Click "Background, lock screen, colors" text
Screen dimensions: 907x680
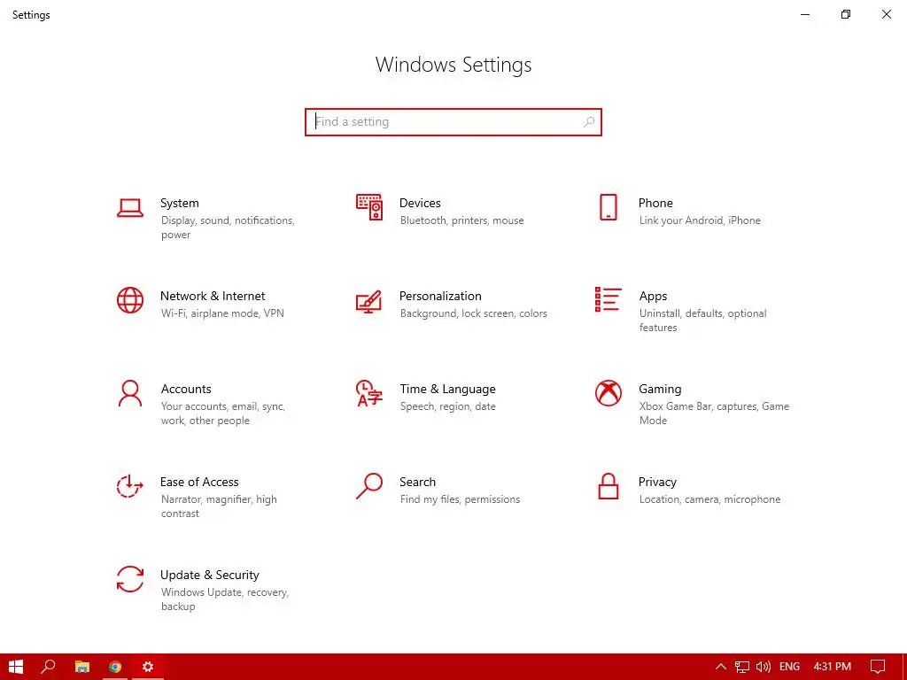coord(473,313)
